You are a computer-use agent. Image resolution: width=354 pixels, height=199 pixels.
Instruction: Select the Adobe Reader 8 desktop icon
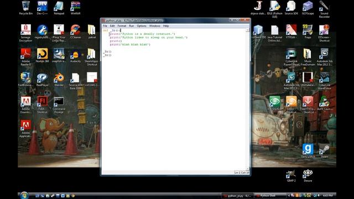[26, 57]
